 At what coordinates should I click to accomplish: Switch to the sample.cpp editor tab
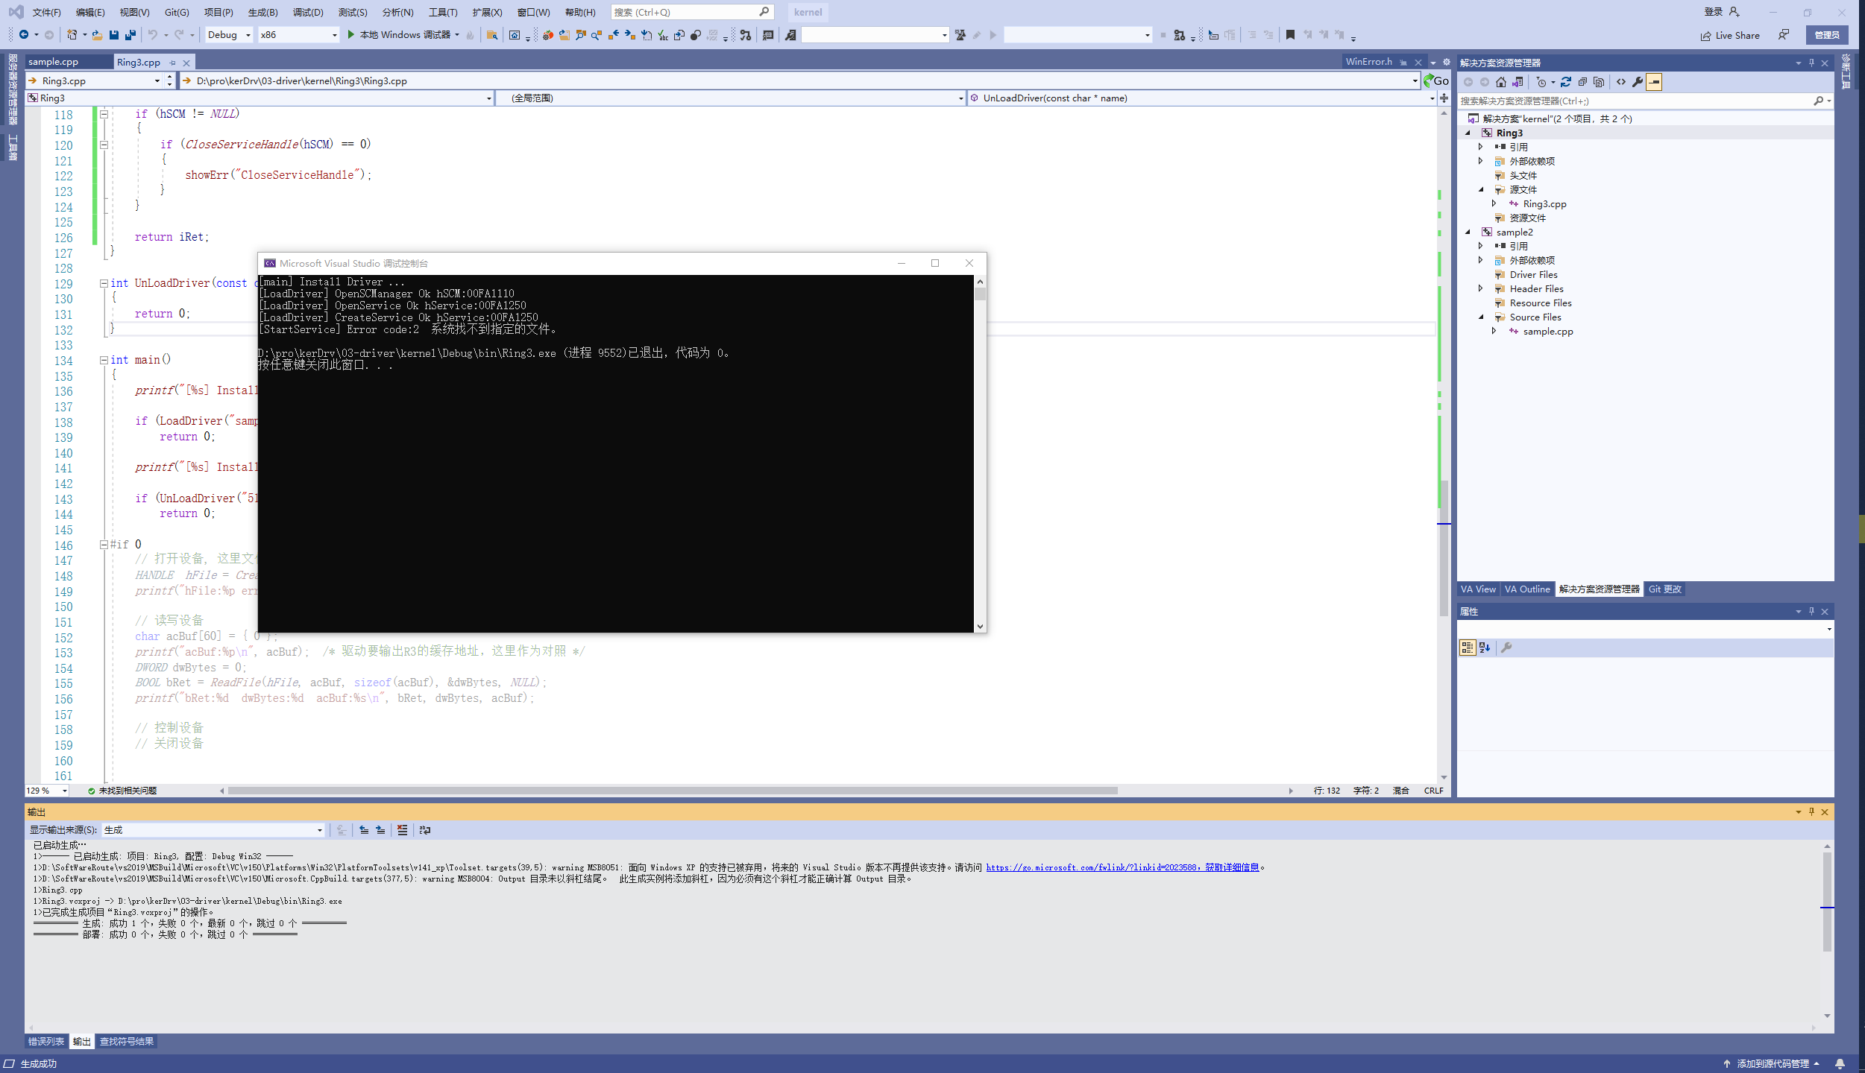click(54, 62)
